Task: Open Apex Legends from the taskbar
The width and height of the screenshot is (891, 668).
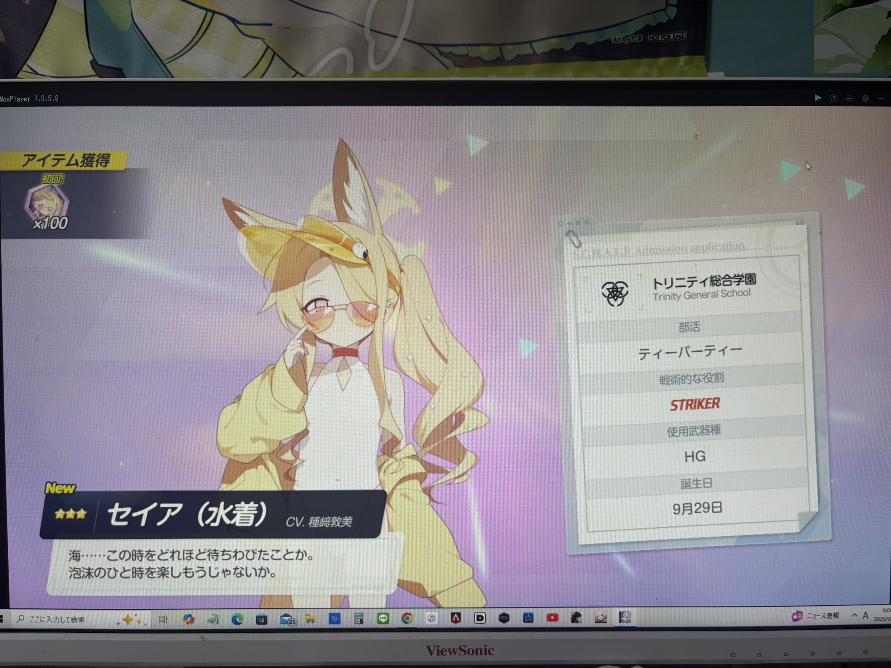Action: [456, 618]
